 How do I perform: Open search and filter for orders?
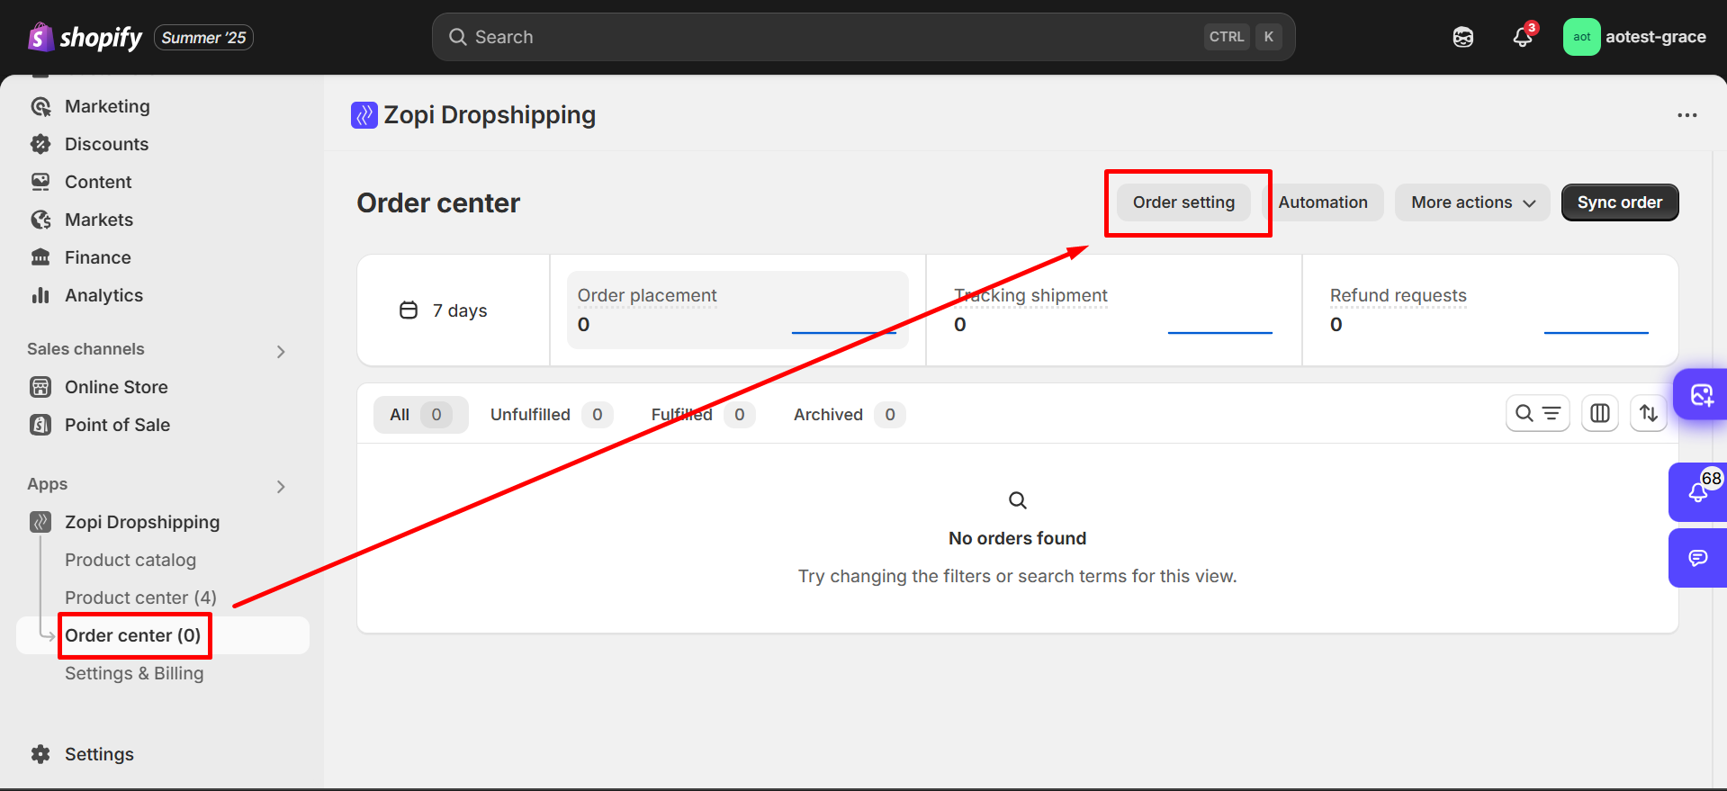point(1537,413)
